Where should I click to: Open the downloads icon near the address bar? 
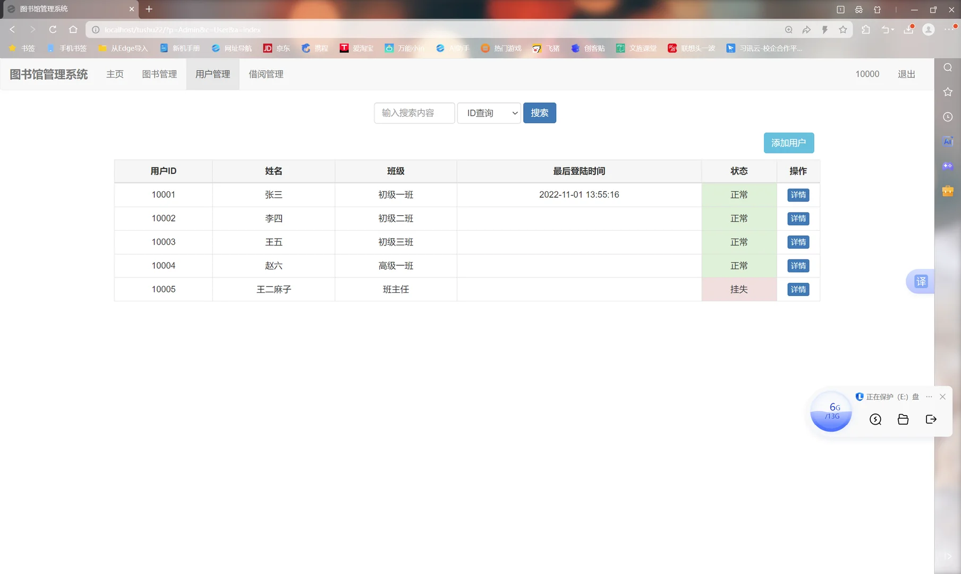pos(908,30)
